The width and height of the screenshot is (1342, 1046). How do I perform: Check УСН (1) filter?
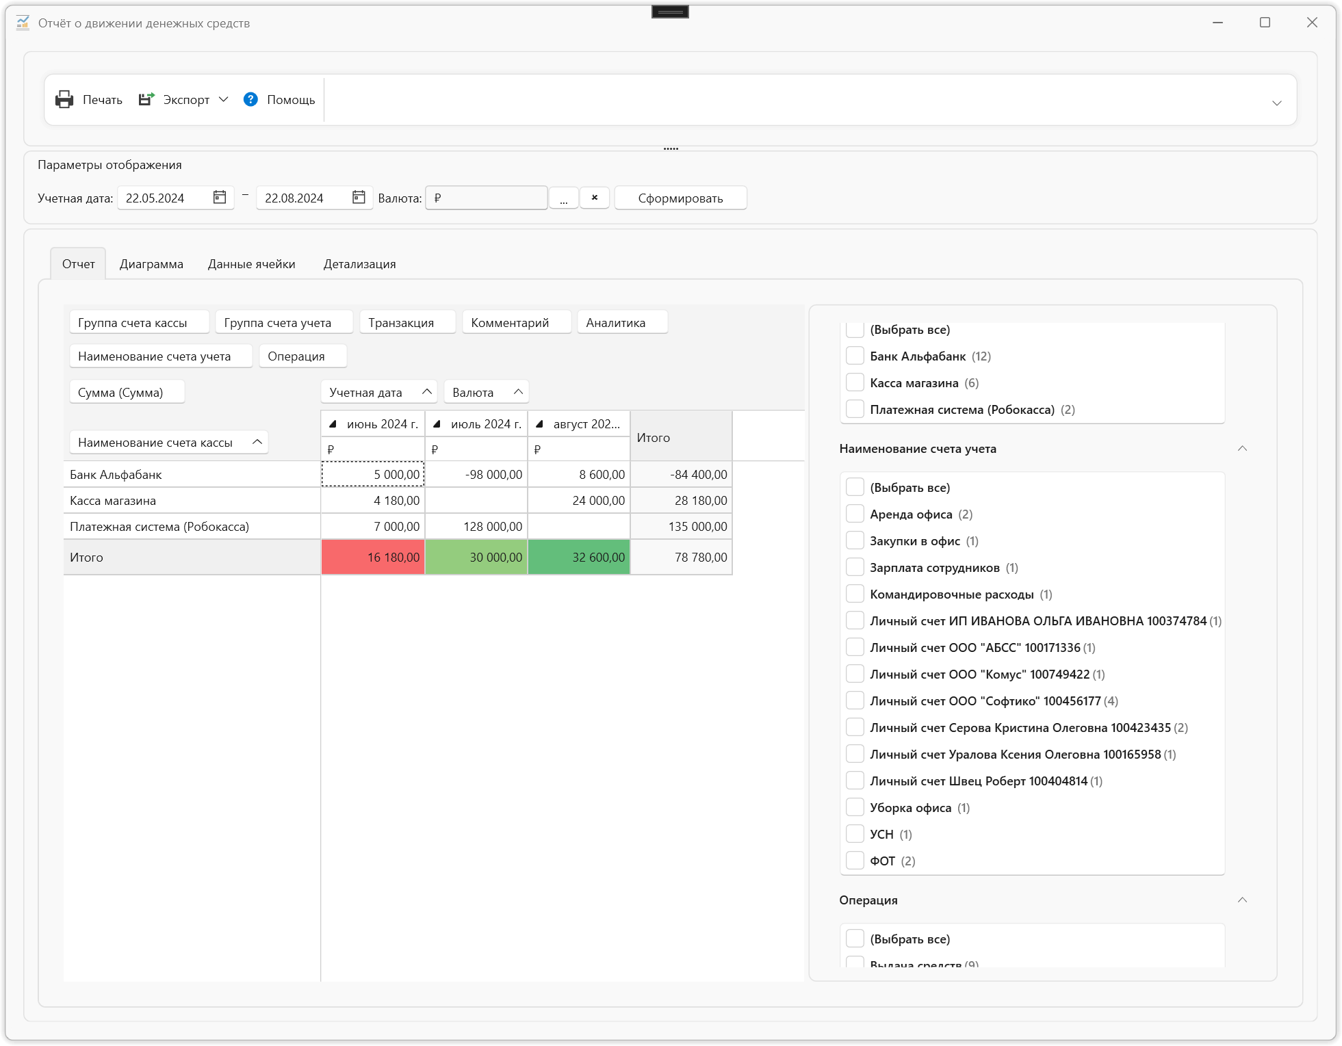point(855,834)
